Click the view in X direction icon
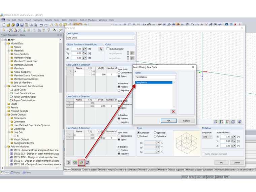Screen dimensions: 256x192 click(216, 122)
